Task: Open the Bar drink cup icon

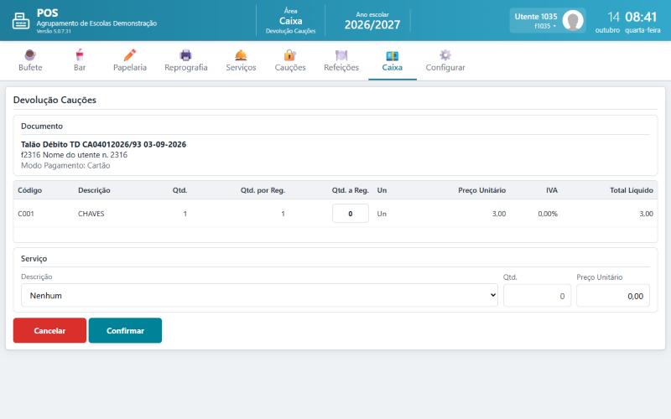Action: click(x=80, y=54)
